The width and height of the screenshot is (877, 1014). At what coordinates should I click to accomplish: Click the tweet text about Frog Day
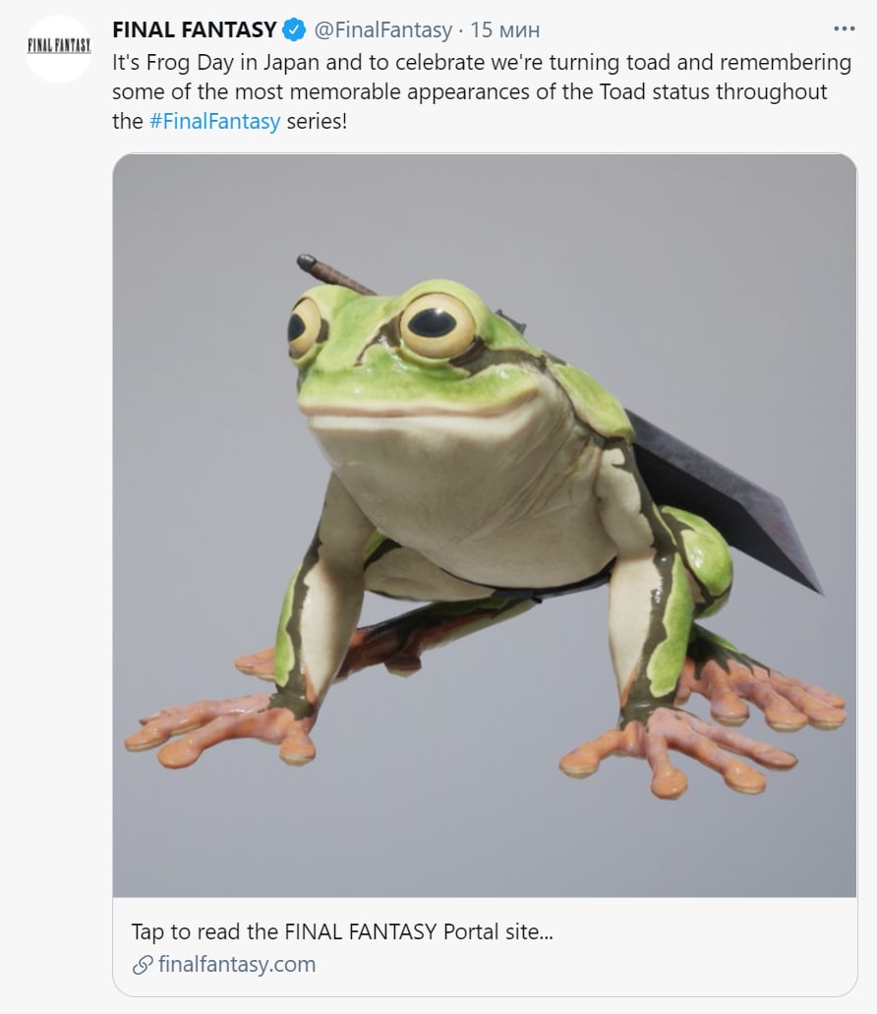[482, 91]
